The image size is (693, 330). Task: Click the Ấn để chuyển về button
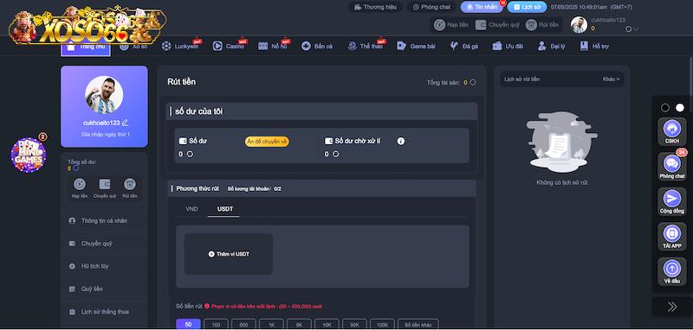pyautogui.click(x=267, y=142)
